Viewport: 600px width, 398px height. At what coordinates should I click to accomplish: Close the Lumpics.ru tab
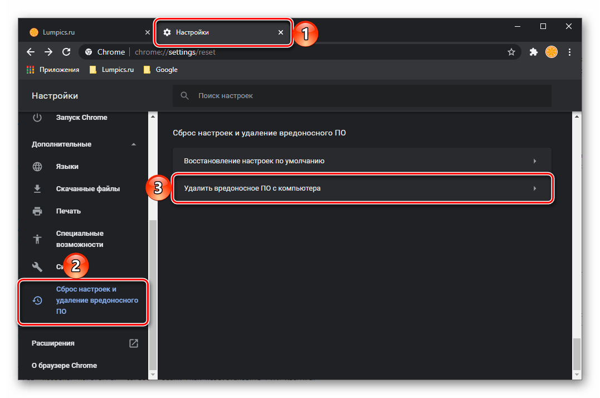point(147,32)
